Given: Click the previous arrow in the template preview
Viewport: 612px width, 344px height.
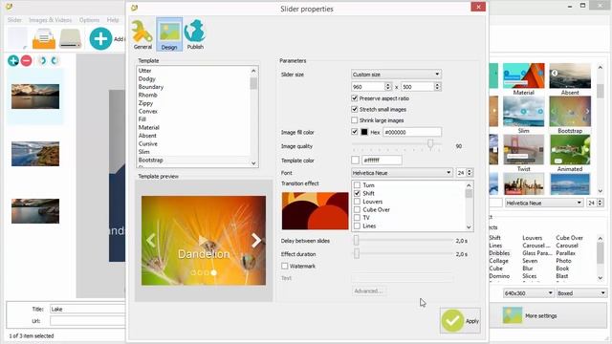Looking at the screenshot, I should pos(151,240).
